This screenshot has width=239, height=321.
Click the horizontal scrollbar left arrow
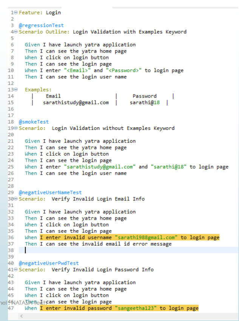pyautogui.click(x=22, y=316)
